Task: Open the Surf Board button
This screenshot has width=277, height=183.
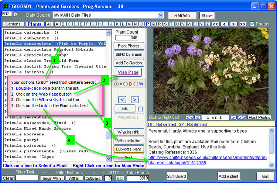Action: [177, 176]
